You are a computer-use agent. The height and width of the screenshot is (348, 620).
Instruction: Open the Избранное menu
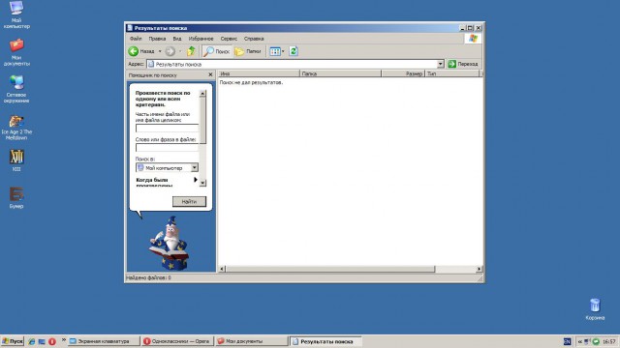pos(201,39)
